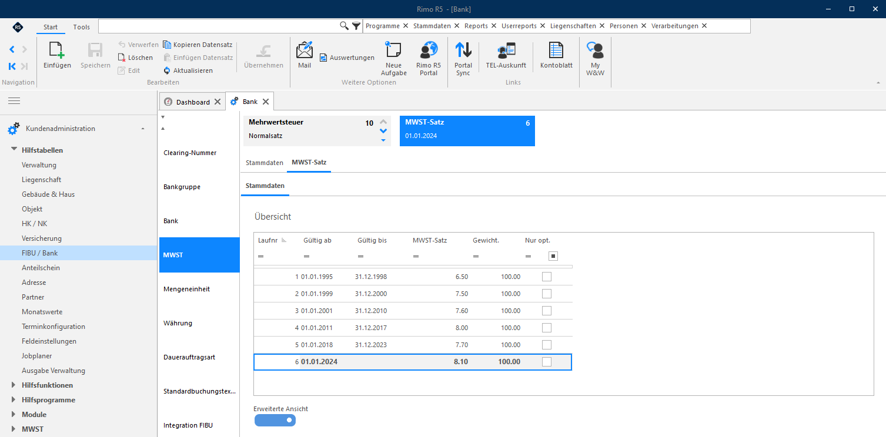Screen dimensions: 886x437
Task: Open the Kontoblatt sheet
Action: coord(556,50)
